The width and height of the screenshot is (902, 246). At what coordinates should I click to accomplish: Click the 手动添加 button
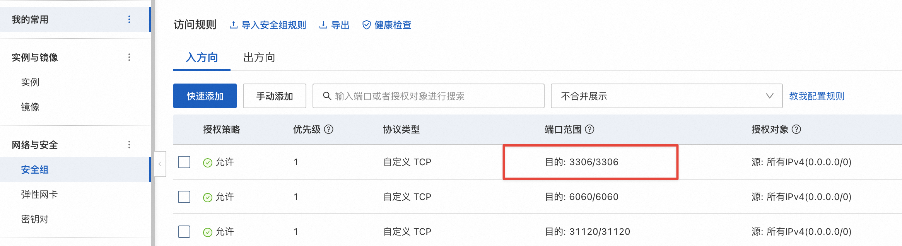click(x=275, y=96)
